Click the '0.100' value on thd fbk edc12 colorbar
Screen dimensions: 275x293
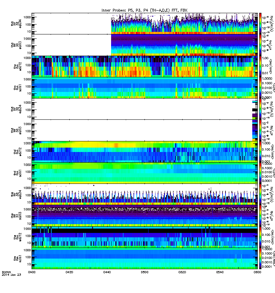(x=266, y=149)
